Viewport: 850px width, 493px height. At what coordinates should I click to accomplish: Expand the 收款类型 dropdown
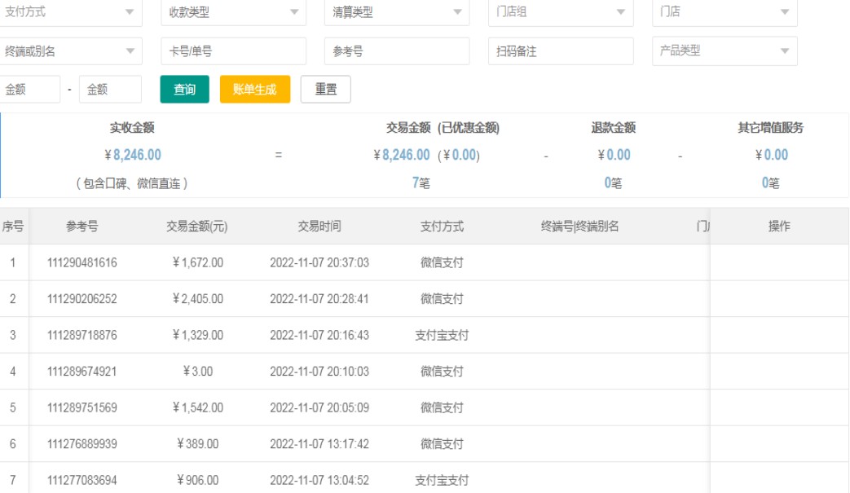coord(233,12)
